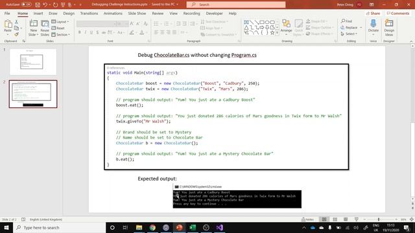This screenshot has height=233, width=415.
Task: Click the Clear All Formatting icon
Action: pos(145,24)
